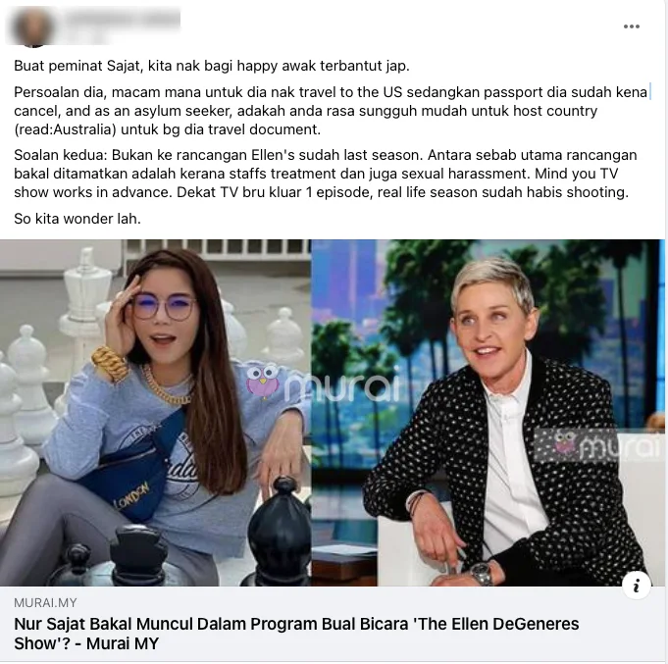Click the paragraph starting 'Soalan kedua'
Screen dimensions: 668x664
click(x=326, y=174)
